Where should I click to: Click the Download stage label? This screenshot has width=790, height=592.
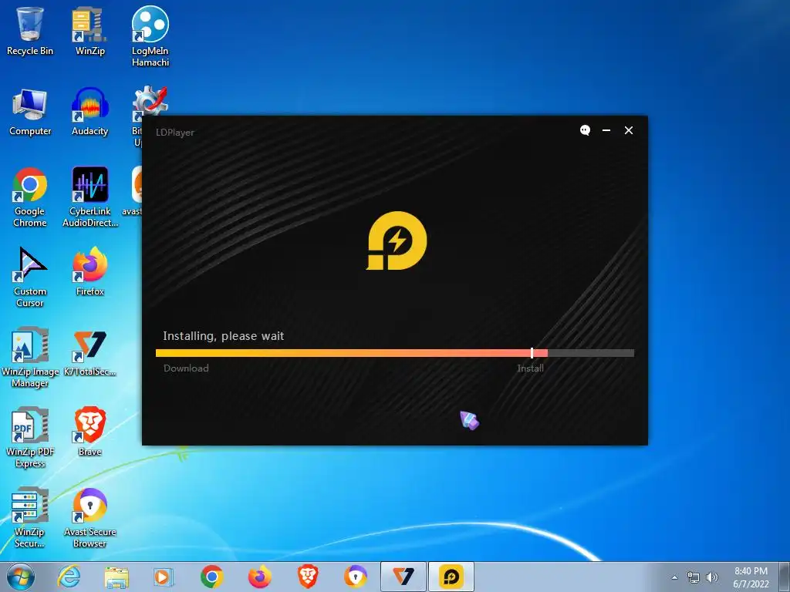[186, 368]
